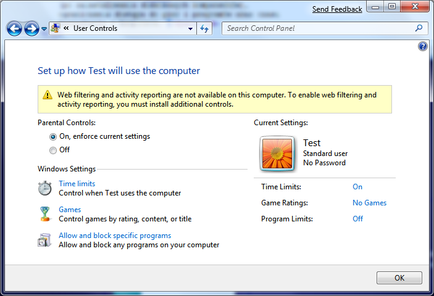
Task: Click the Forward navigation arrow
Action: [31, 28]
